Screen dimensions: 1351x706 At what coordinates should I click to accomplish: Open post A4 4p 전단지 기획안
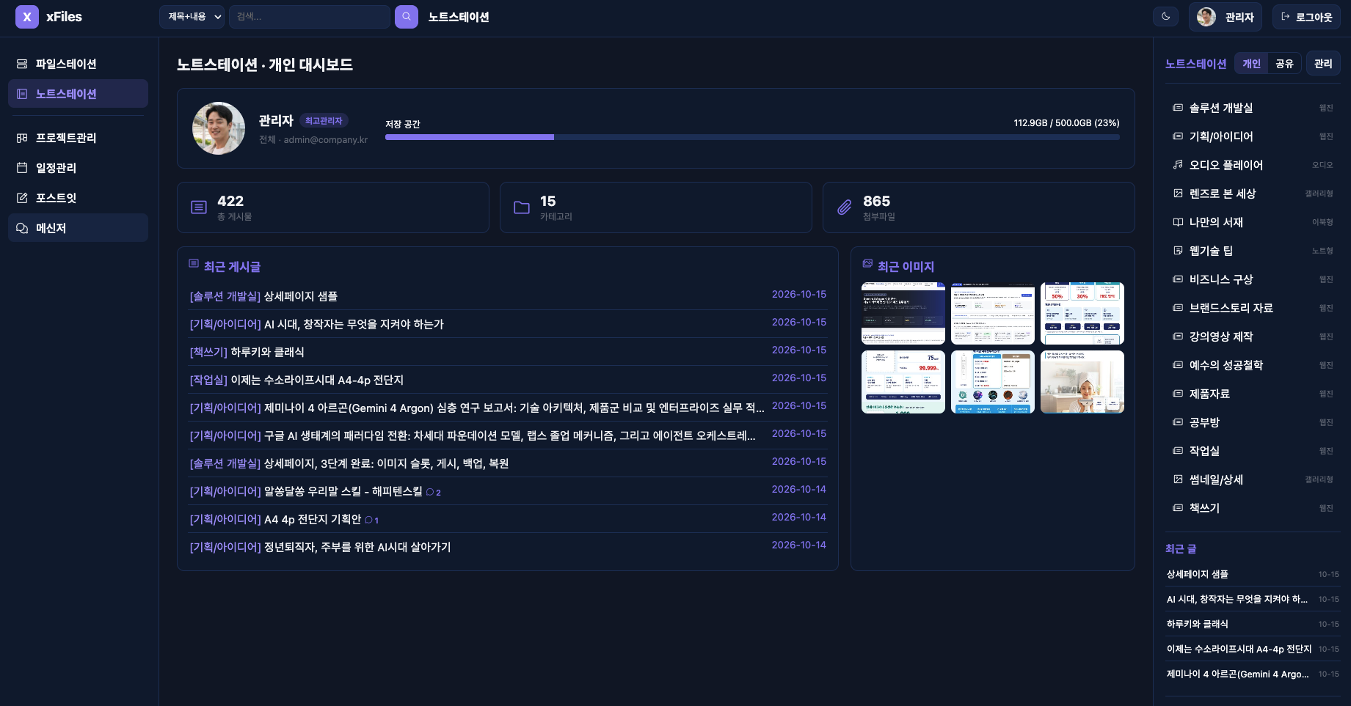313,519
